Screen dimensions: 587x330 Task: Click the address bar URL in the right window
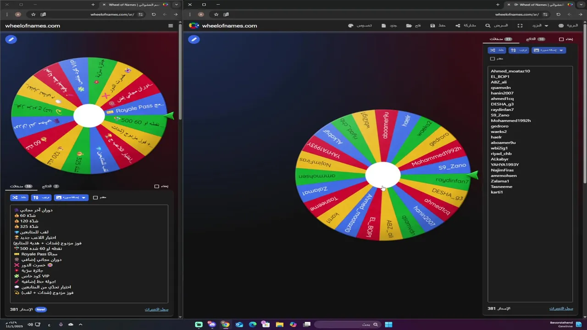coord(517,14)
